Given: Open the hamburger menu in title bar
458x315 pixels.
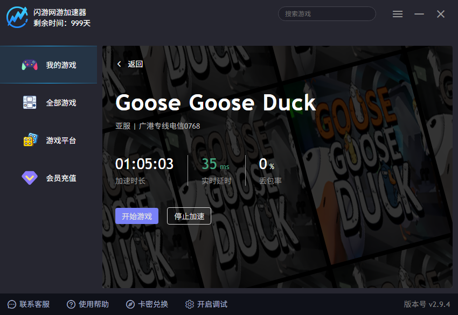Looking at the screenshot, I should click(398, 15).
